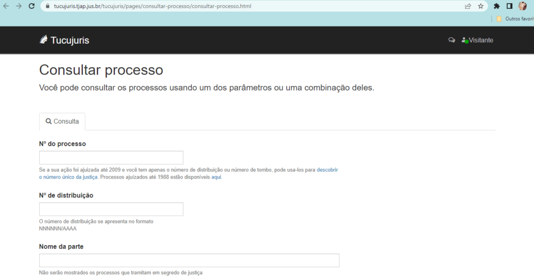Click the Consultar processo heading
The image size is (534, 276).
[101, 70]
